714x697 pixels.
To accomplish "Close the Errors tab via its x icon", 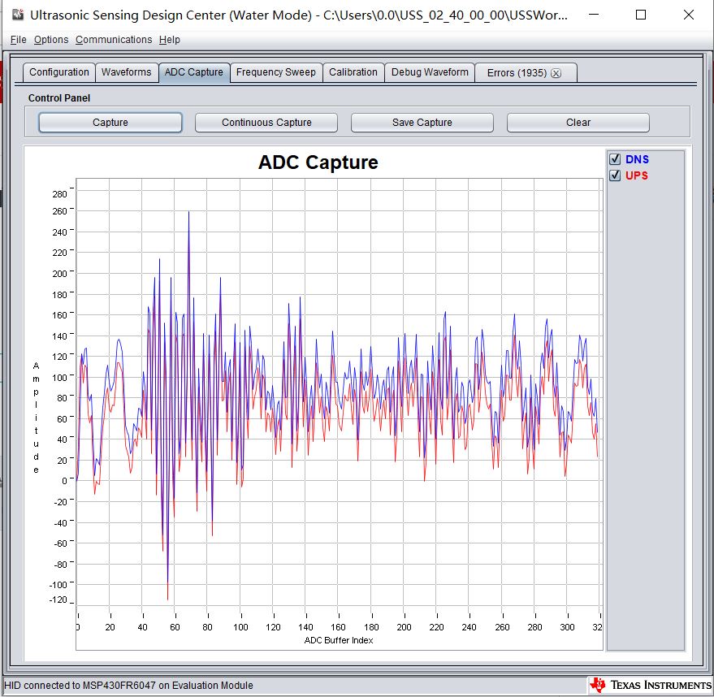I will click(x=556, y=73).
